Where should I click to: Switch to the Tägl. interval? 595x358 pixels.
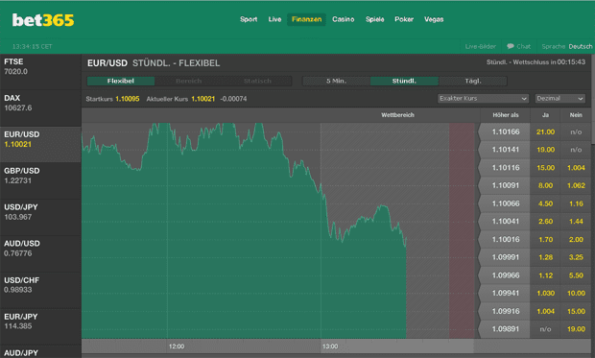pyautogui.click(x=473, y=81)
